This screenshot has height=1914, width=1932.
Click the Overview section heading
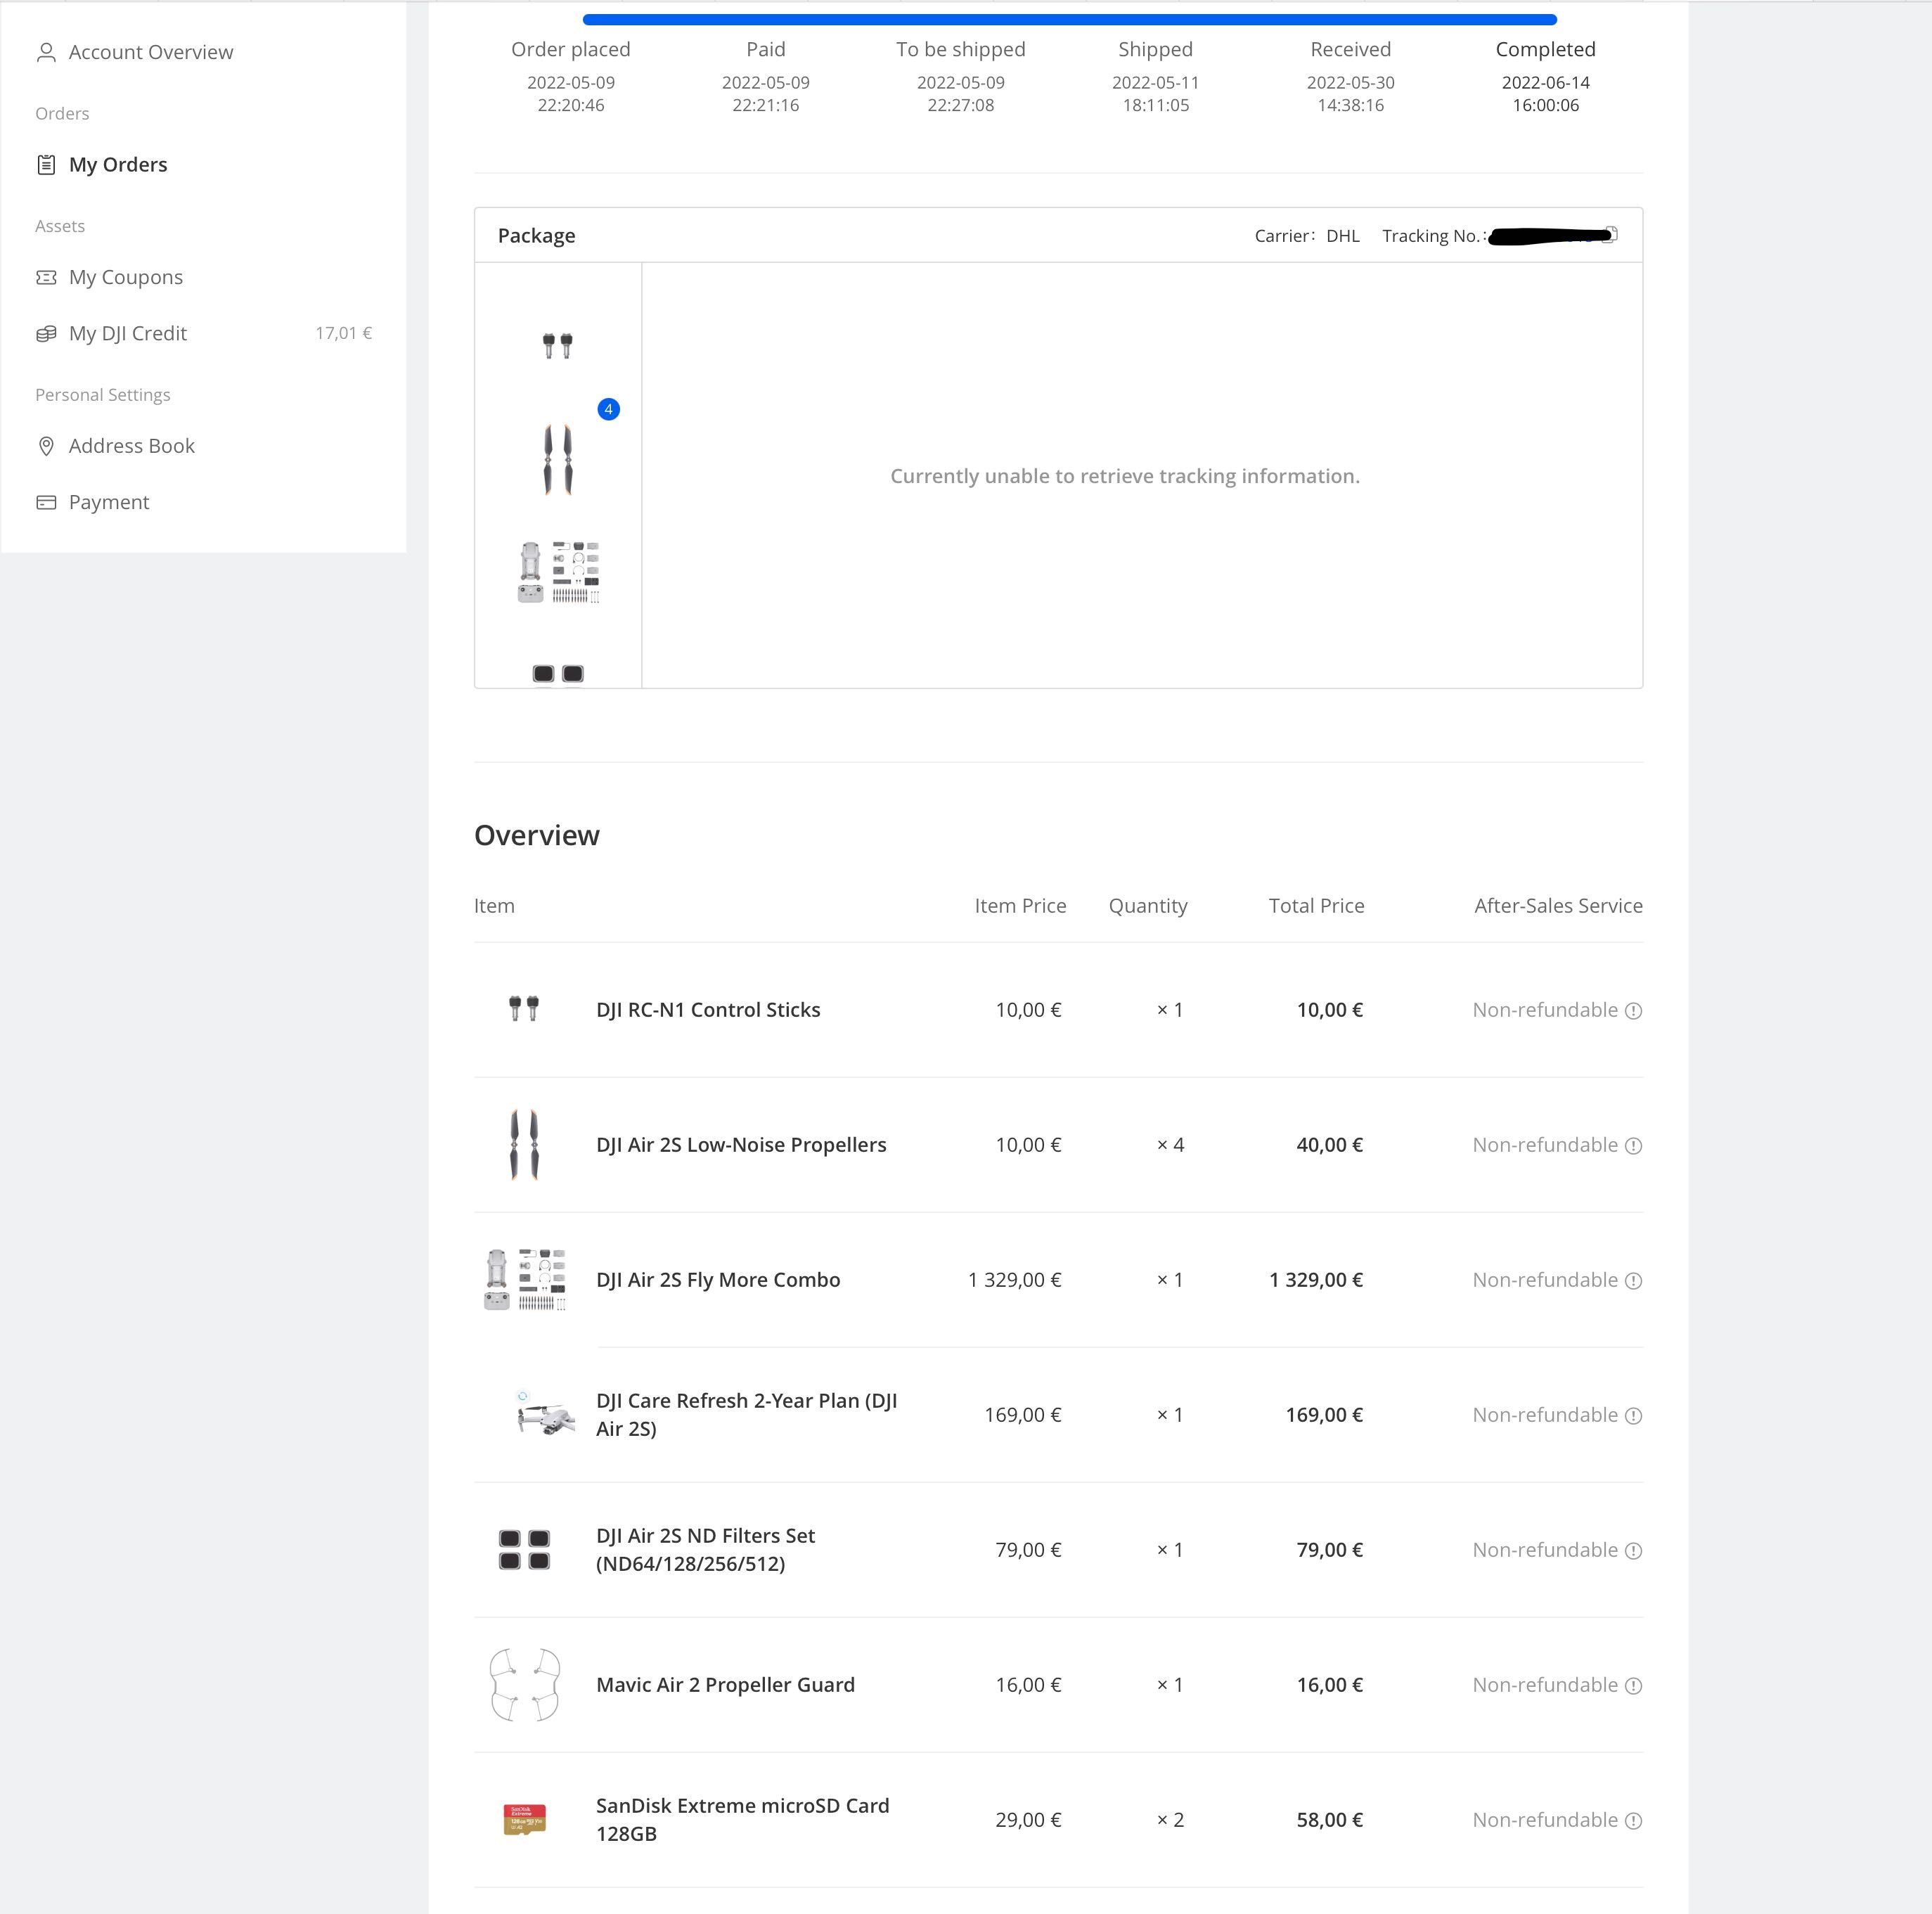(537, 835)
